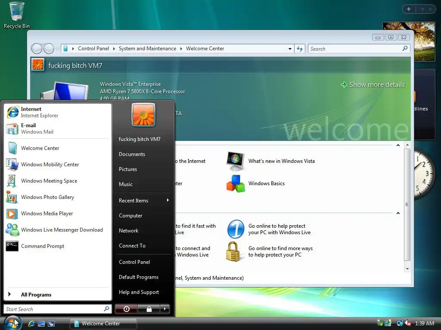Open recent pages dropdown arrow
441x330 pixels.
pos(57,49)
